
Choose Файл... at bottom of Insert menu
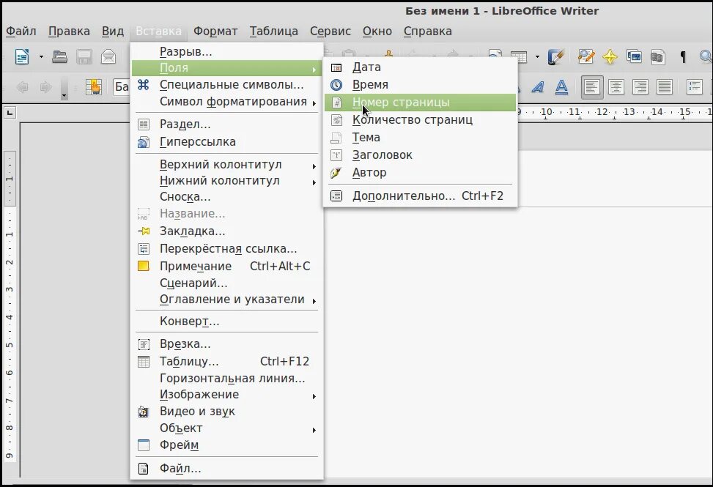[x=226, y=469]
